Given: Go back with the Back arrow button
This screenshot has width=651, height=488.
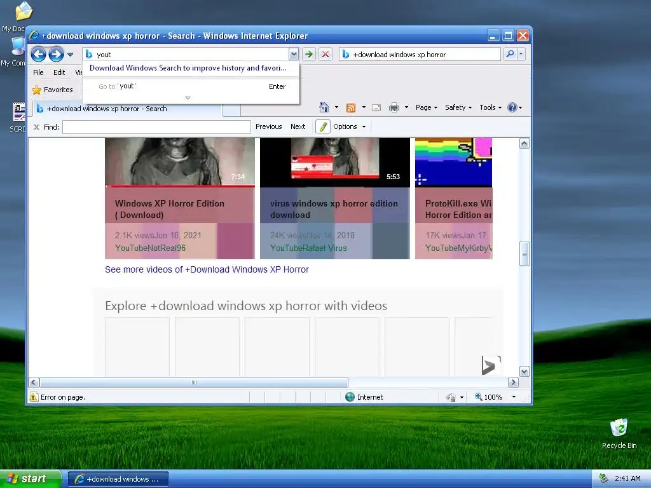Looking at the screenshot, I should pos(38,55).
